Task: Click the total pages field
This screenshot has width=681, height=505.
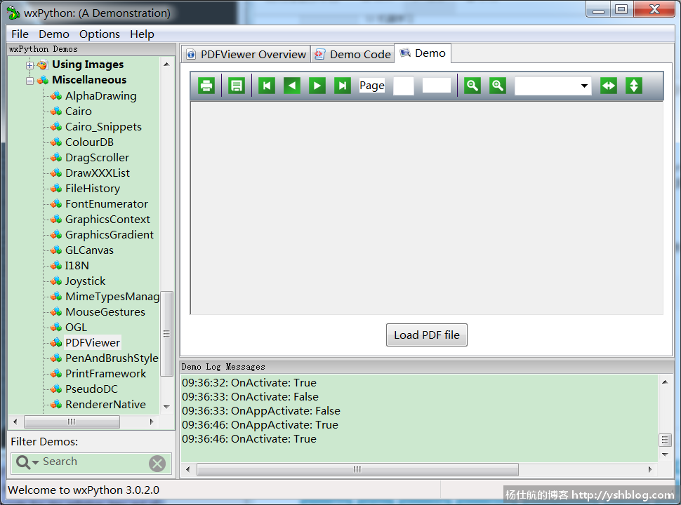Action: (437, 86)
